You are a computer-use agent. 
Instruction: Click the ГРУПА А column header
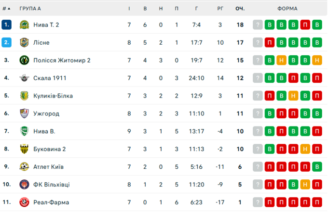(30, 9)
